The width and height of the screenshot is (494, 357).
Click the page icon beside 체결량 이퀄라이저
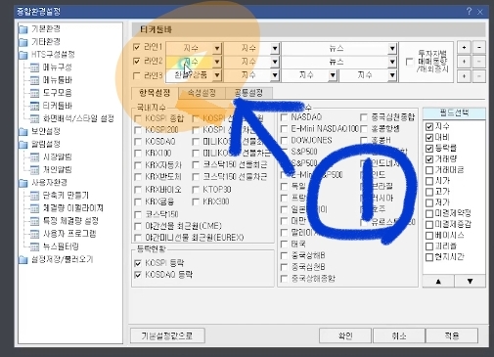[34, 208]
